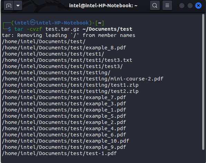Image resolution: width=206 pixels, height=163 pixels.
Task: Open the hamburger menu
Action: tap(167, 6)
